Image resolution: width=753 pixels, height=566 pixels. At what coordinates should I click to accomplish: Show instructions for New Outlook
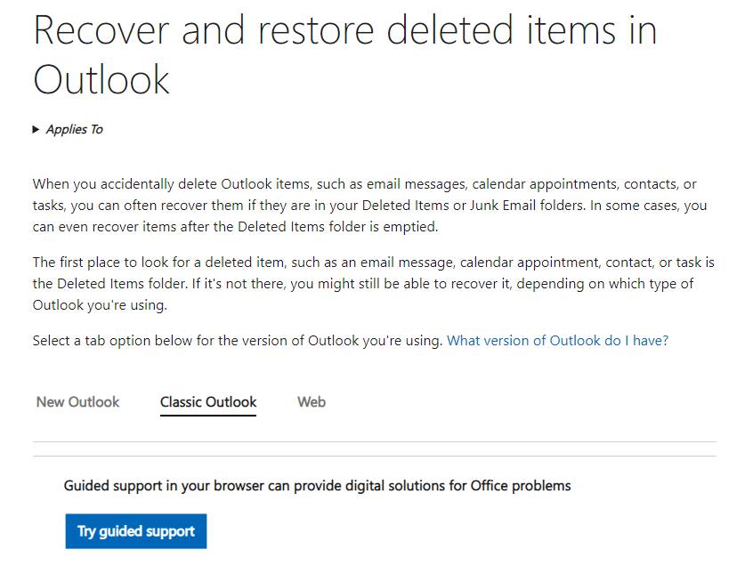77,402
